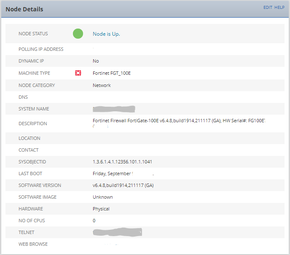Click the DESCRIPTION label
This screenshot has height=255, width=290.
pos(33,124)
